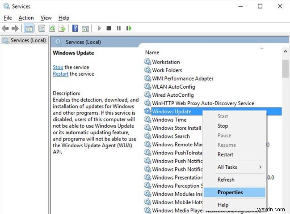Image resolution: width=290 pixels, height=214 pixels.
Task: Select Windows Perception service row
Action: [x=177, y=186]
